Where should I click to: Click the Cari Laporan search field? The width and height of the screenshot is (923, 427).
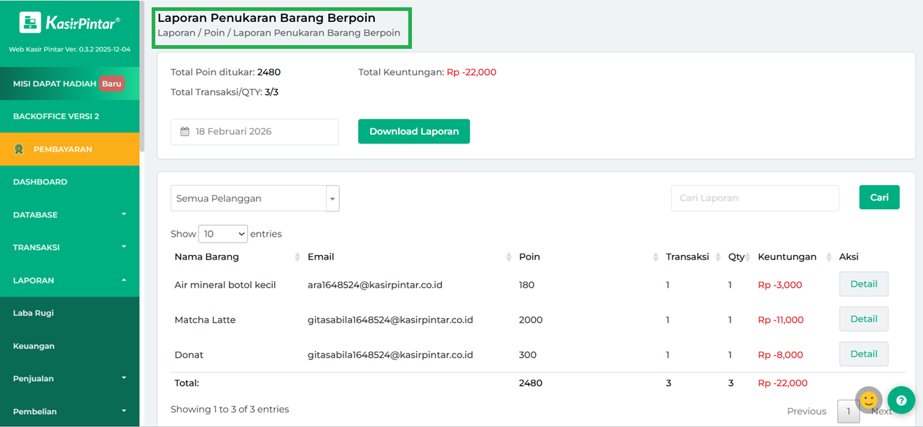pos(755,198)
